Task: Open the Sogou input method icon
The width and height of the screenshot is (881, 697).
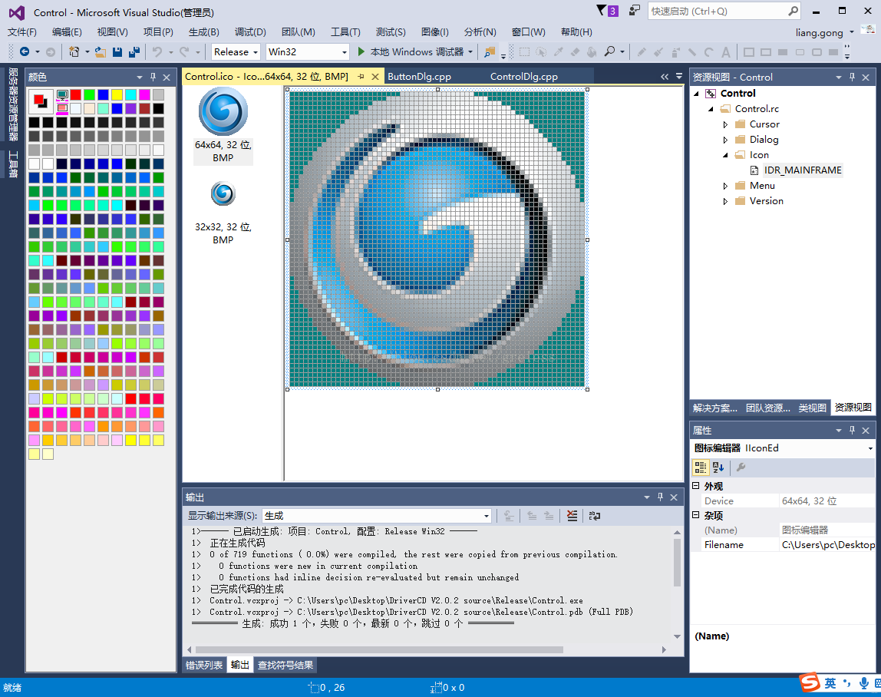Action: click(810, 682)
